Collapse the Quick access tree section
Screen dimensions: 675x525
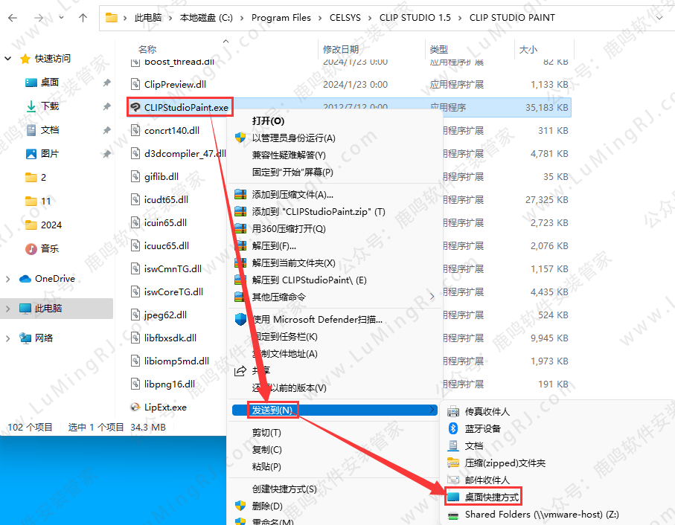click(x=8, y=59)
